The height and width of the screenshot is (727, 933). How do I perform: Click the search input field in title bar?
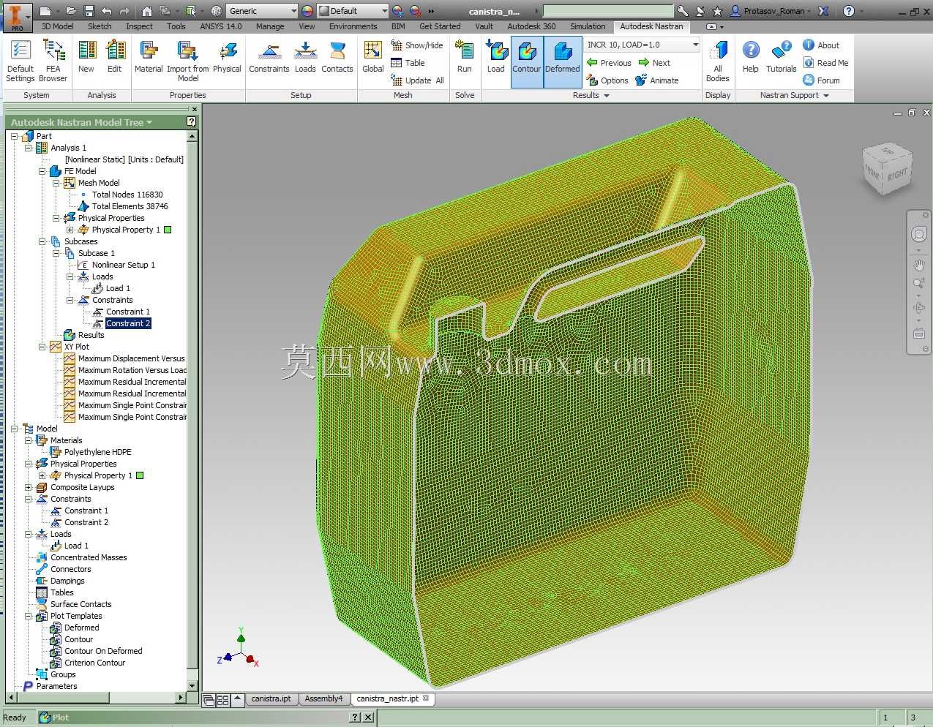tap(608, 11)
